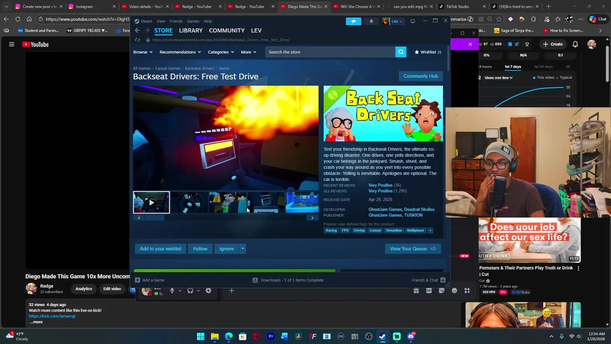Viewport: 611px width, 344px height.
Task: Switch to the LIBRARY tab in Steam
Action: (190, 31)
